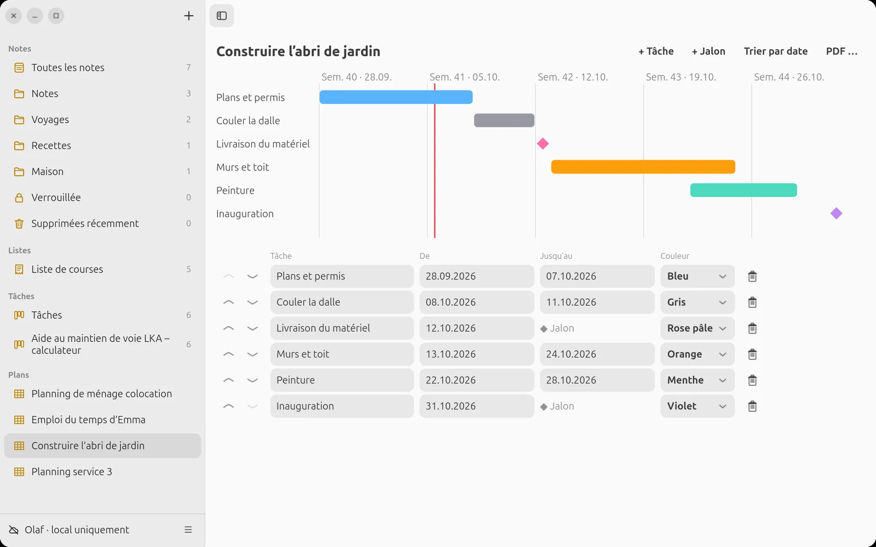
Task: Click Trier par date
Action: [x=776, y=51]
